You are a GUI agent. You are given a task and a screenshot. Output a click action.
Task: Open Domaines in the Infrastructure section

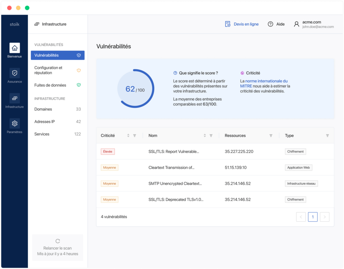(x=58, y=109)
